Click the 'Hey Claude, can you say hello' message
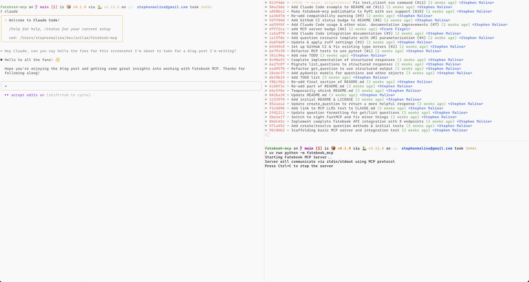The width and height of the screenshot is (529, 282). pyautogui.click(x=120, y=51)
